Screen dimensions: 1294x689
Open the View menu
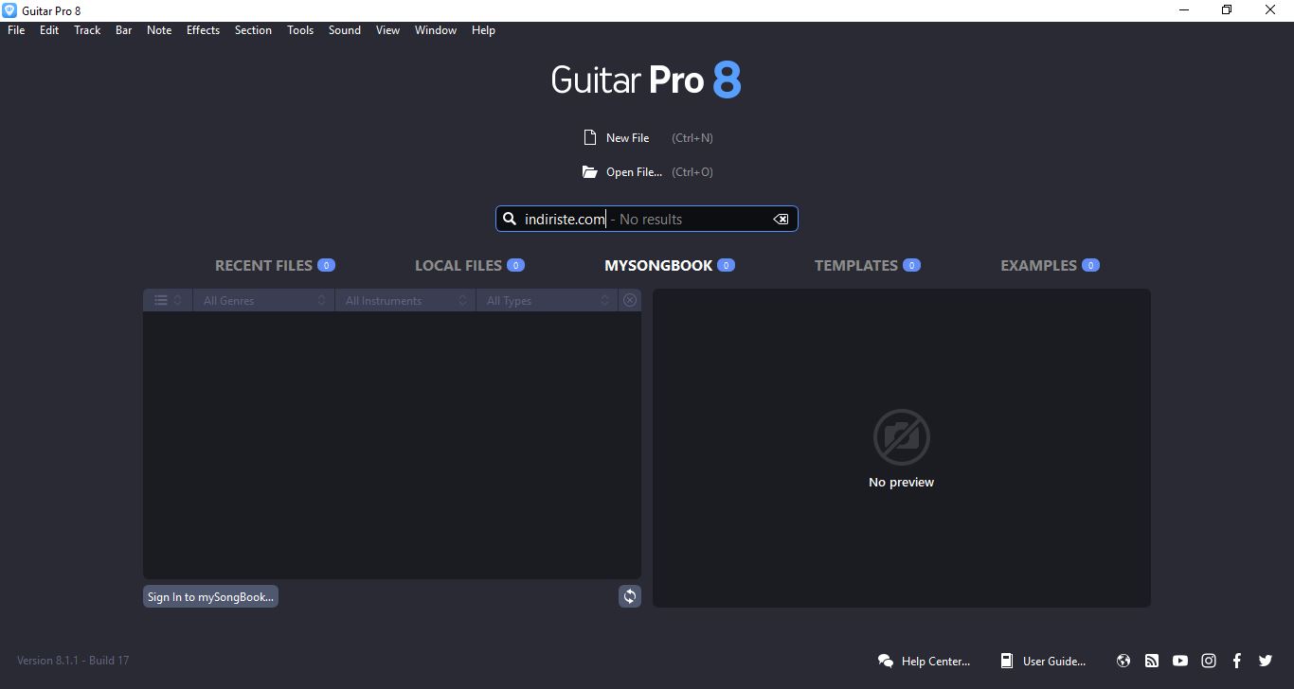pyautogui.click(x=387, y=30)
